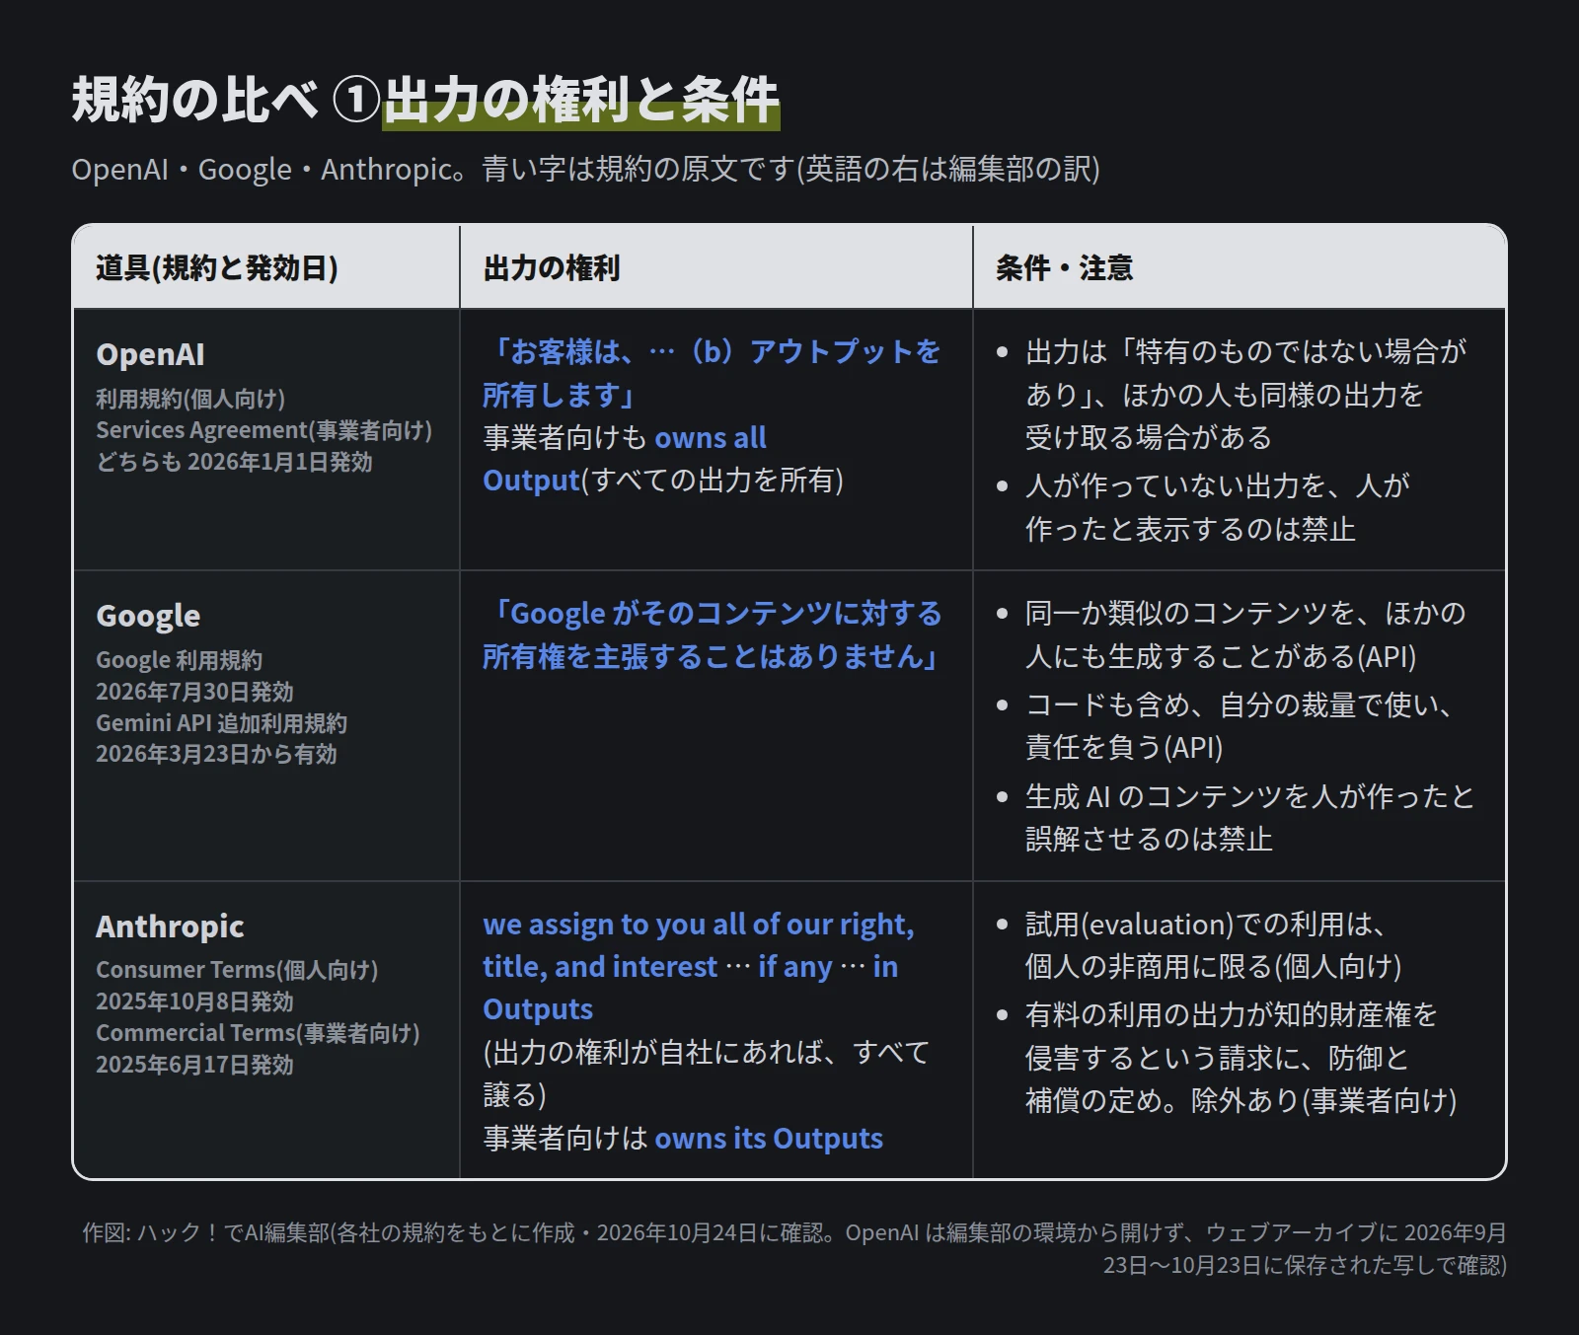Click the title 規約の比べ ①出力の権利と条件

click(x=425, y=100)
